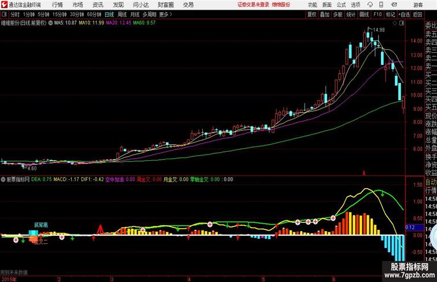Screen dimensions: 437x282
Task: Open the 选项 menu
Action: [x=355, y=5]
